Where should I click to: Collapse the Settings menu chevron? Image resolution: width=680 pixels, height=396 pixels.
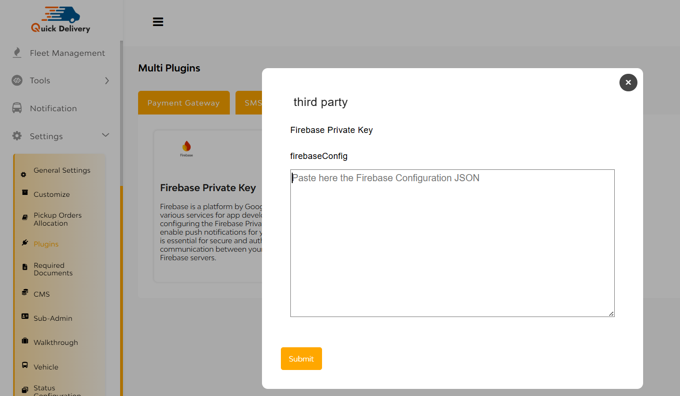[106, 135]
